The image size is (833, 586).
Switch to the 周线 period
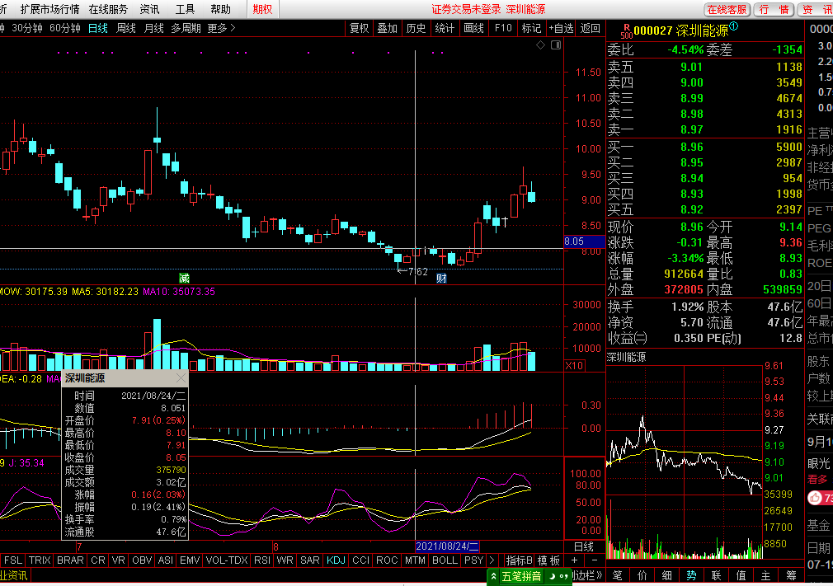pyautogui.click(x=126, y=28)
